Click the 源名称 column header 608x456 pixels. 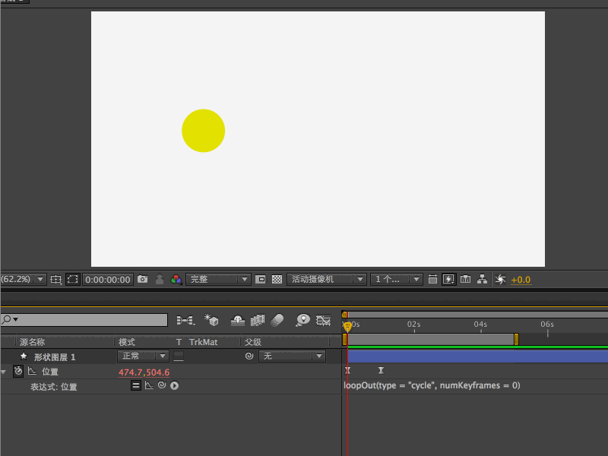[32, 342]
